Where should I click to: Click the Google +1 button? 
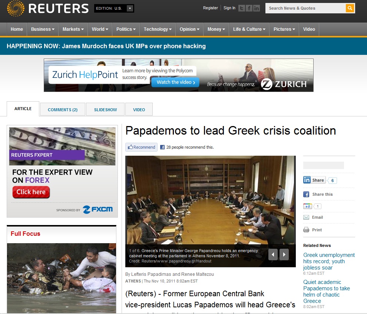[x=308, y=206]
